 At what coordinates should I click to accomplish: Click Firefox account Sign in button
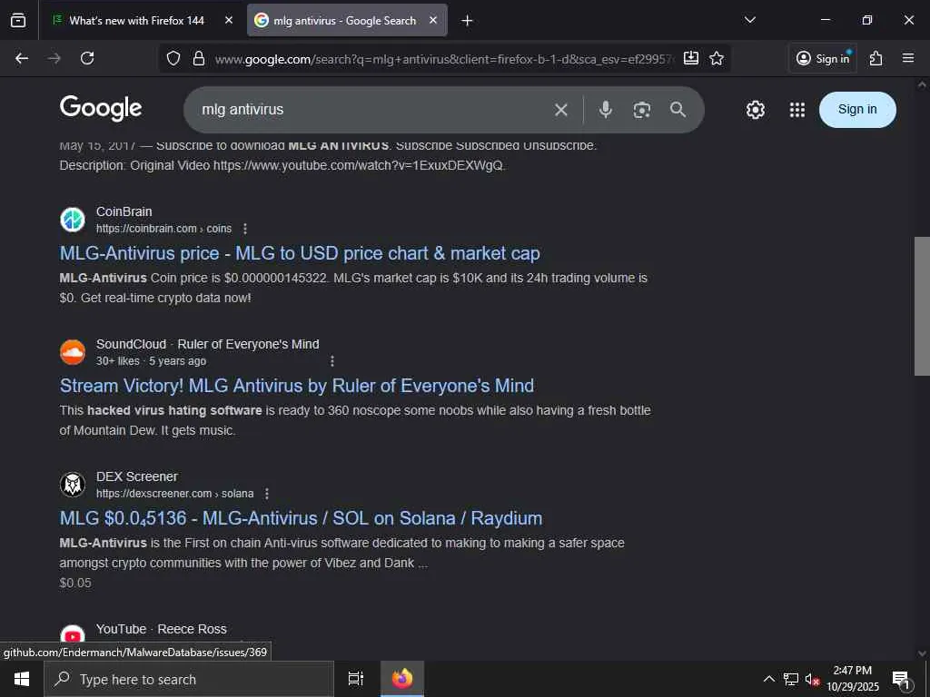[823, 58]
